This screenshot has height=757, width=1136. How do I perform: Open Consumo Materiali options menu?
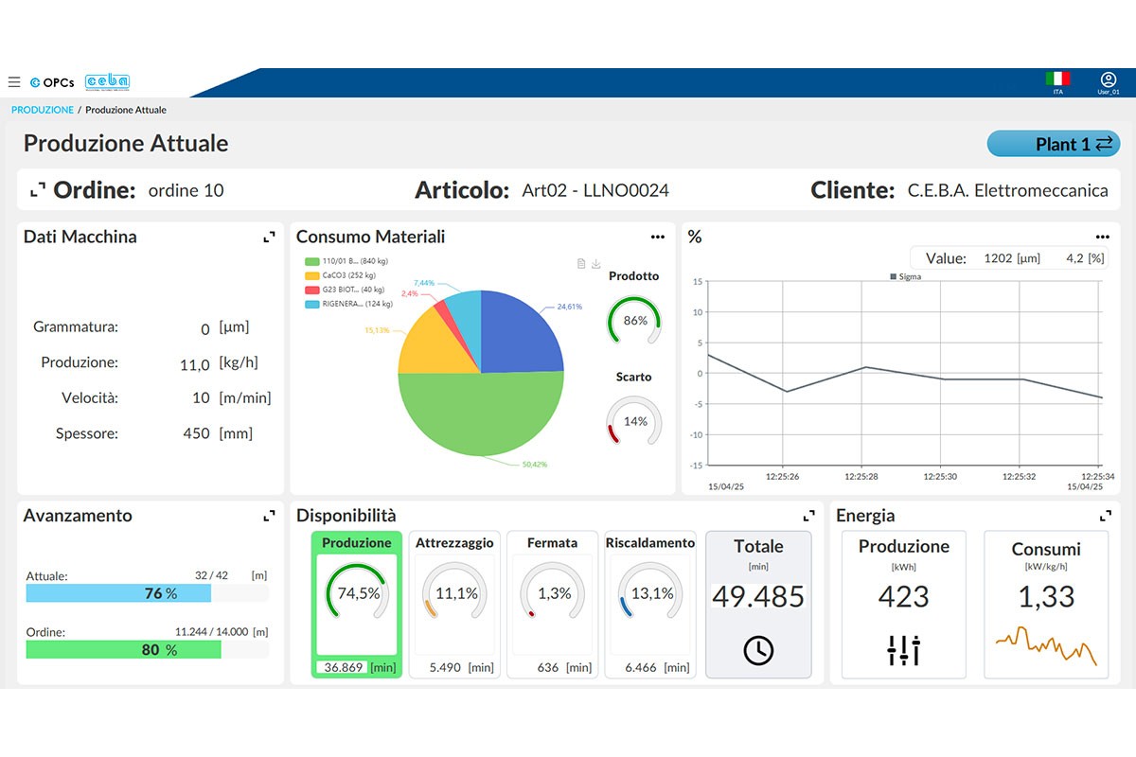pos(658,237)
